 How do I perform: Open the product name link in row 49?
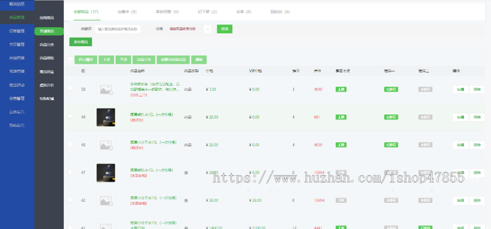coord(152,115)
